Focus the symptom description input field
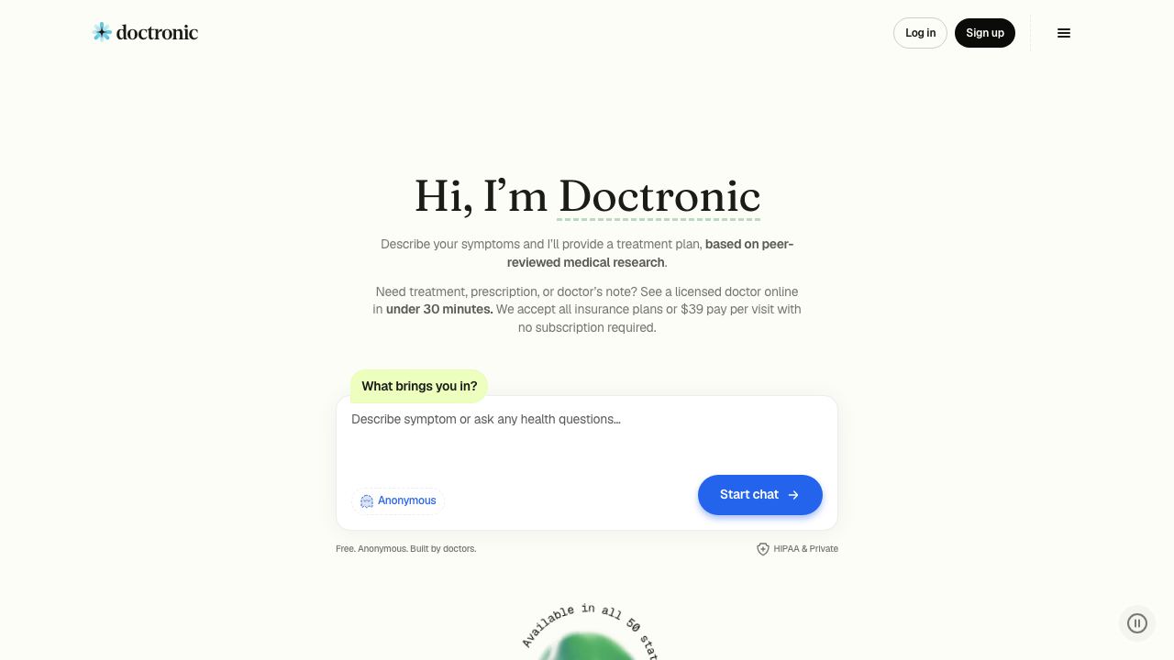1174x660 pixels. click(587, 435)
